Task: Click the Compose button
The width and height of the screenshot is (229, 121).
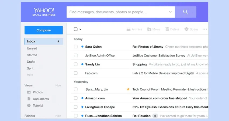Action: (x=44, y=30)
